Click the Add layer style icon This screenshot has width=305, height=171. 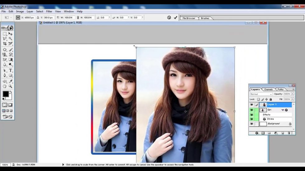pos(257,133)
